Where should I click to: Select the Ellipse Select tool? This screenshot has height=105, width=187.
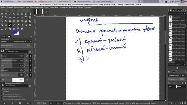pos(6,14)
